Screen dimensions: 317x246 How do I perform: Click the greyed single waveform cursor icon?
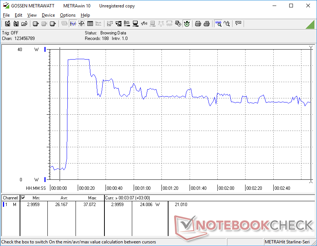coord(161,24)
